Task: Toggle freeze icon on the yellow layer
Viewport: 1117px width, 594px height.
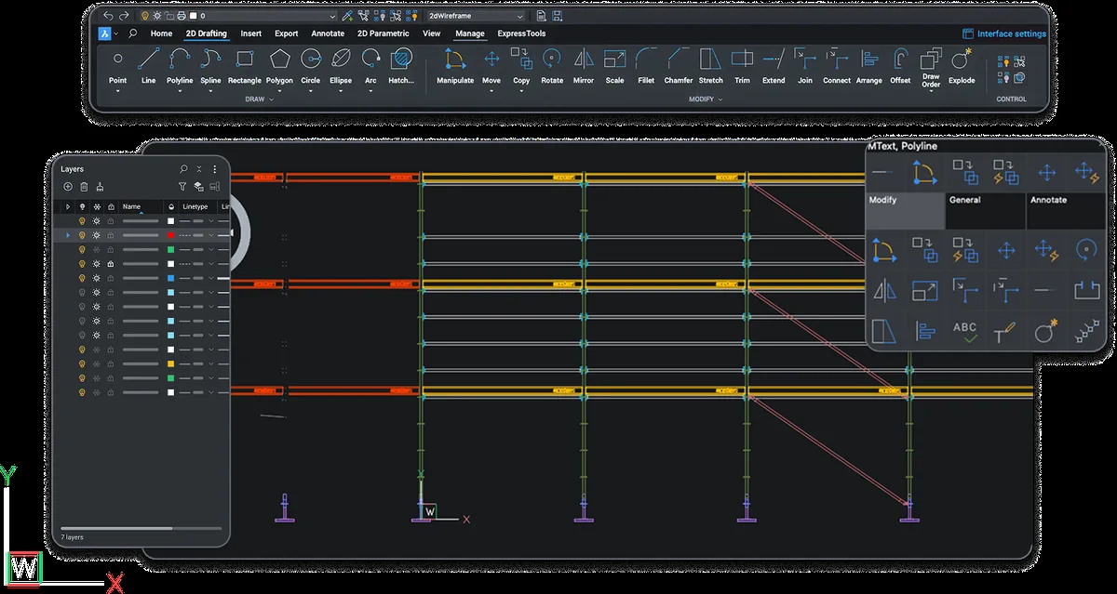Action: point(96,363)
